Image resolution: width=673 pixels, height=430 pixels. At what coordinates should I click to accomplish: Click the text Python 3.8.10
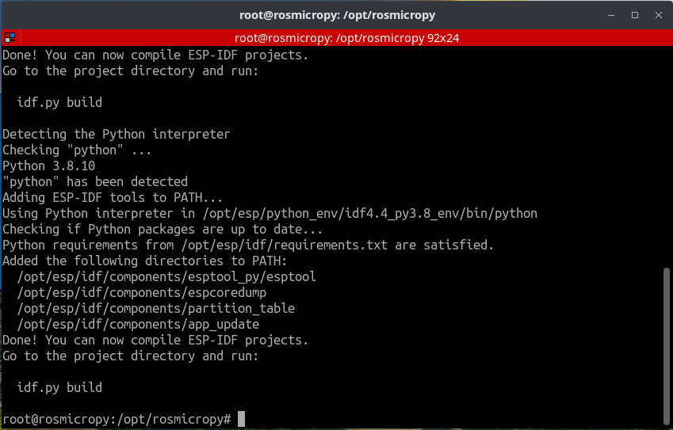coord(49,166)
